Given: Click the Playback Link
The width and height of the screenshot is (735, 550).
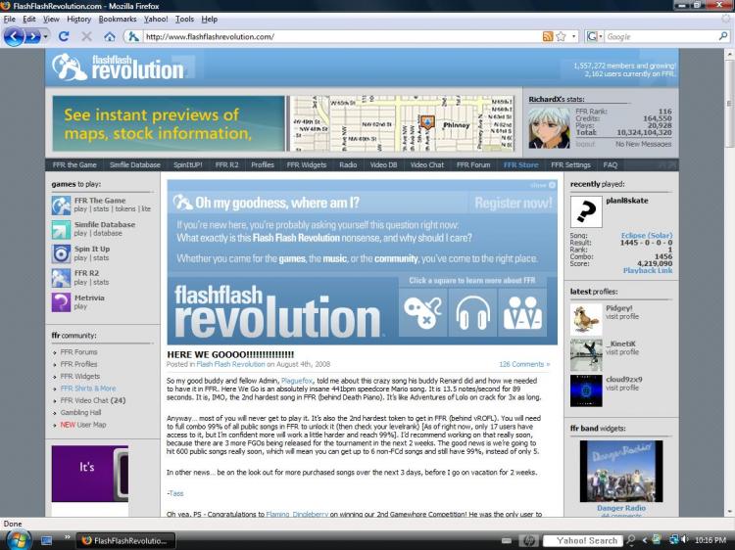Looking at the screenshot, I should pyautogui.click(x=648, y=270).
